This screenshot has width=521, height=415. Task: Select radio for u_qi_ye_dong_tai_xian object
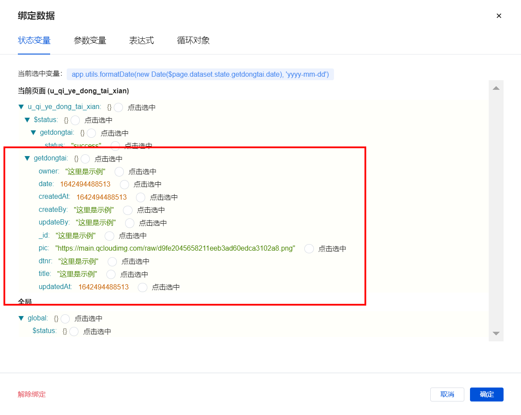(118, 107)
